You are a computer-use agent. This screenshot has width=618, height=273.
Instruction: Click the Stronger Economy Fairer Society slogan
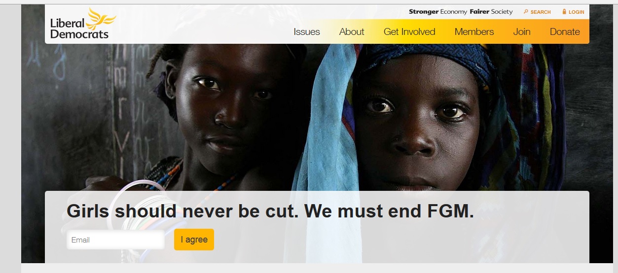pos(461,12)
